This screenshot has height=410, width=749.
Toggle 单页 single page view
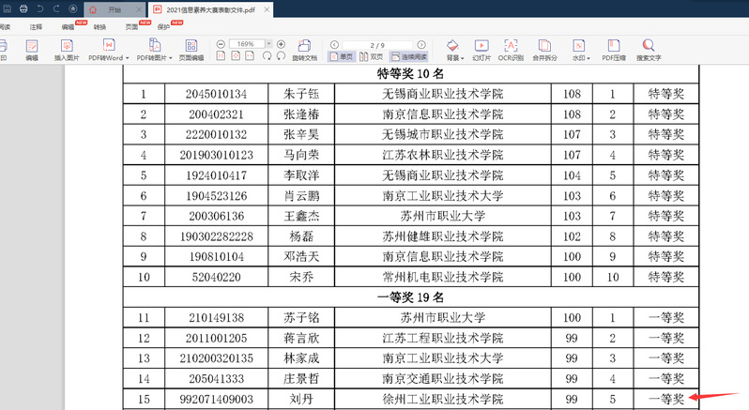pos(343,57)
